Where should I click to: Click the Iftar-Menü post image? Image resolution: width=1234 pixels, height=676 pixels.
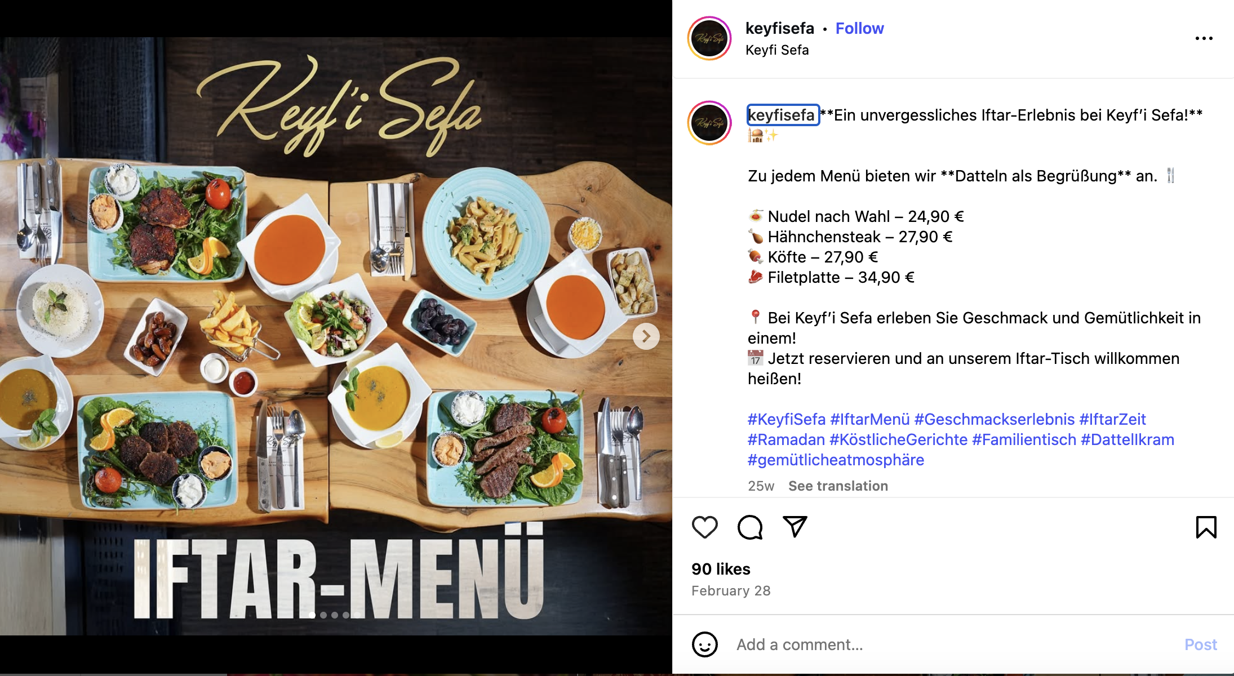(x=336, y=336)
